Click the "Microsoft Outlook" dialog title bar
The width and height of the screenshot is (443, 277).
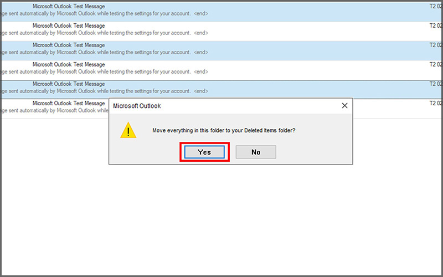coord(230,106)
